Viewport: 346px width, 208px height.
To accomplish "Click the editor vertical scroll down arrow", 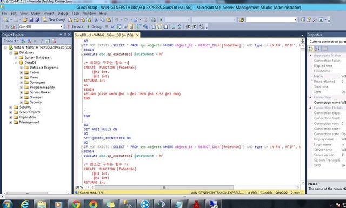I will tap(303, 183).
